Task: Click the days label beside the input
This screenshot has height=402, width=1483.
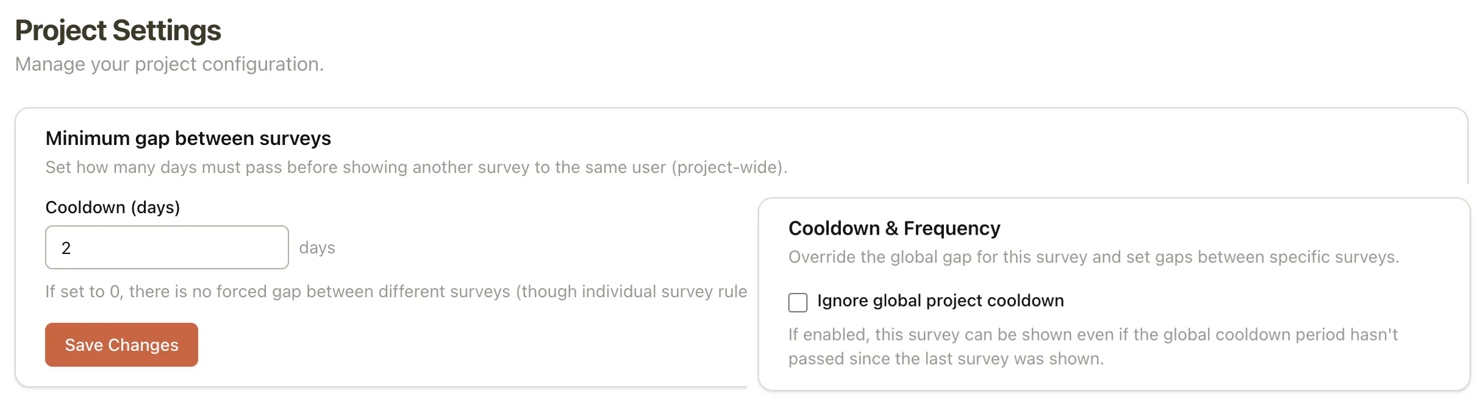Action: click(x=317, y=247)
